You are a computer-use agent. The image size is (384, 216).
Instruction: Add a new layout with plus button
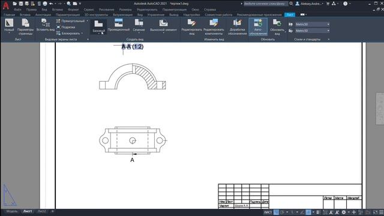[x=52, y=211]
